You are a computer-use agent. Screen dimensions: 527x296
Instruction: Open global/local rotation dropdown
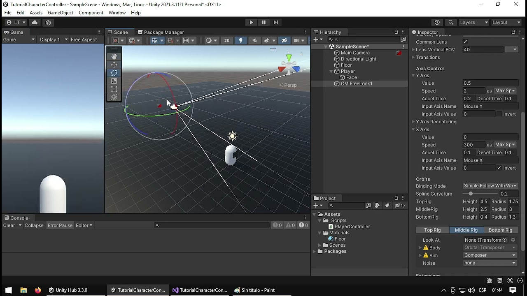pyautogui.click(x=134, y=40)
